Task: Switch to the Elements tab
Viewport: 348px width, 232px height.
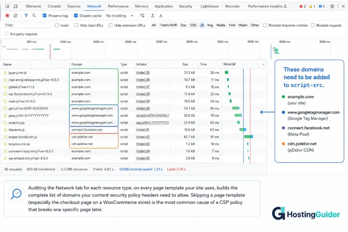Action: pos(34,6)
